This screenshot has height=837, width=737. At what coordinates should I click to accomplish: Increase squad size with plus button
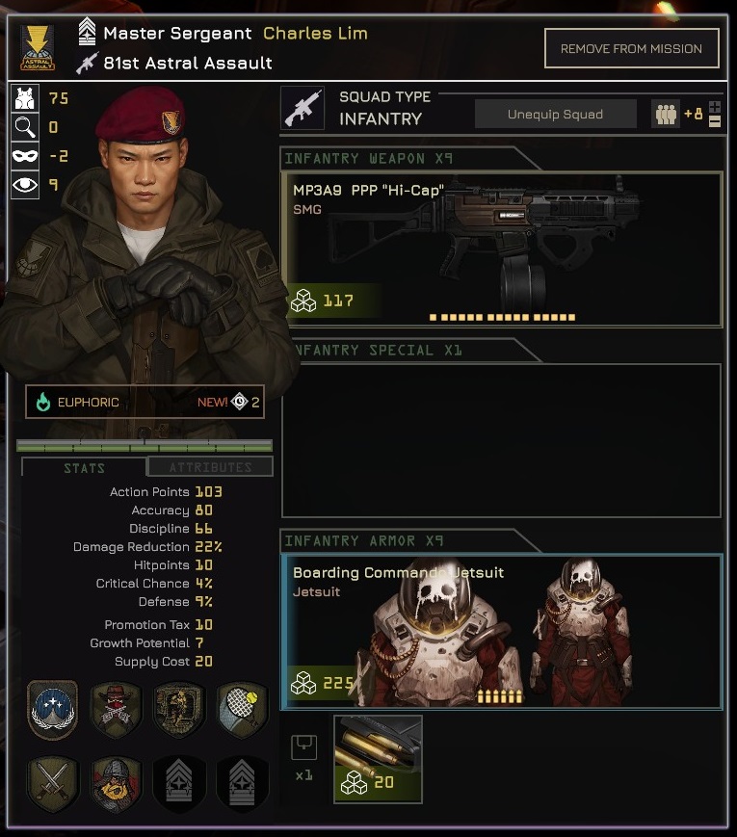coord(715,106)
